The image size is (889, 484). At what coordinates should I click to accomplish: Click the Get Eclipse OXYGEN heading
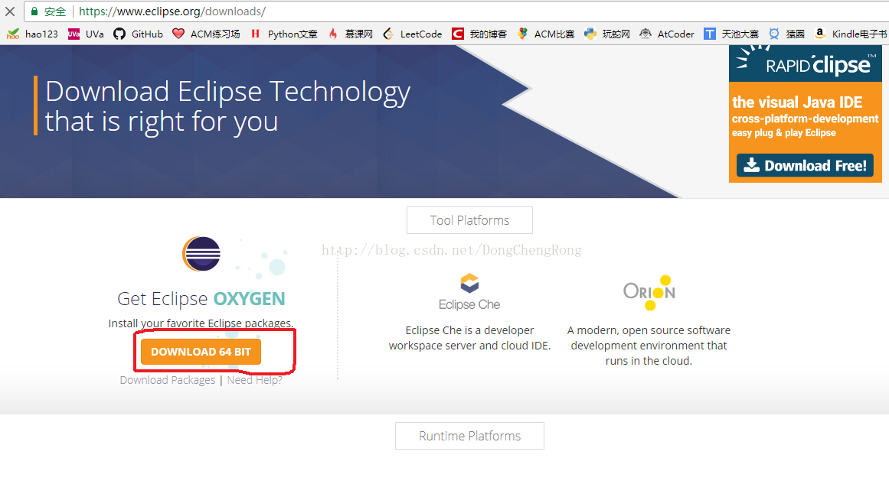[x=201, y=298]
